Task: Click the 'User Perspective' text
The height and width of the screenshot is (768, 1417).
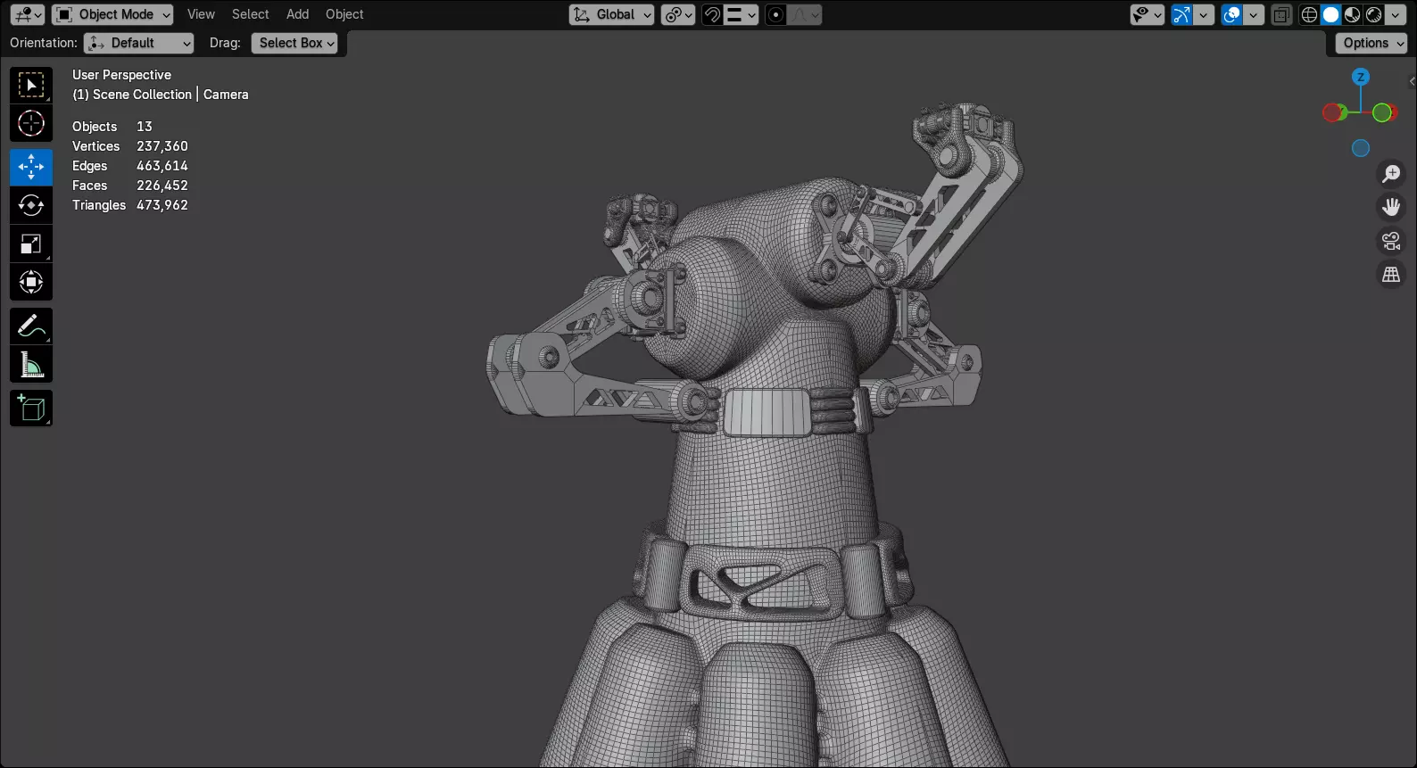Action: [x=121, y=75]
